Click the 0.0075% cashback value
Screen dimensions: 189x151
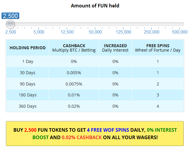[x=74, y=84]
